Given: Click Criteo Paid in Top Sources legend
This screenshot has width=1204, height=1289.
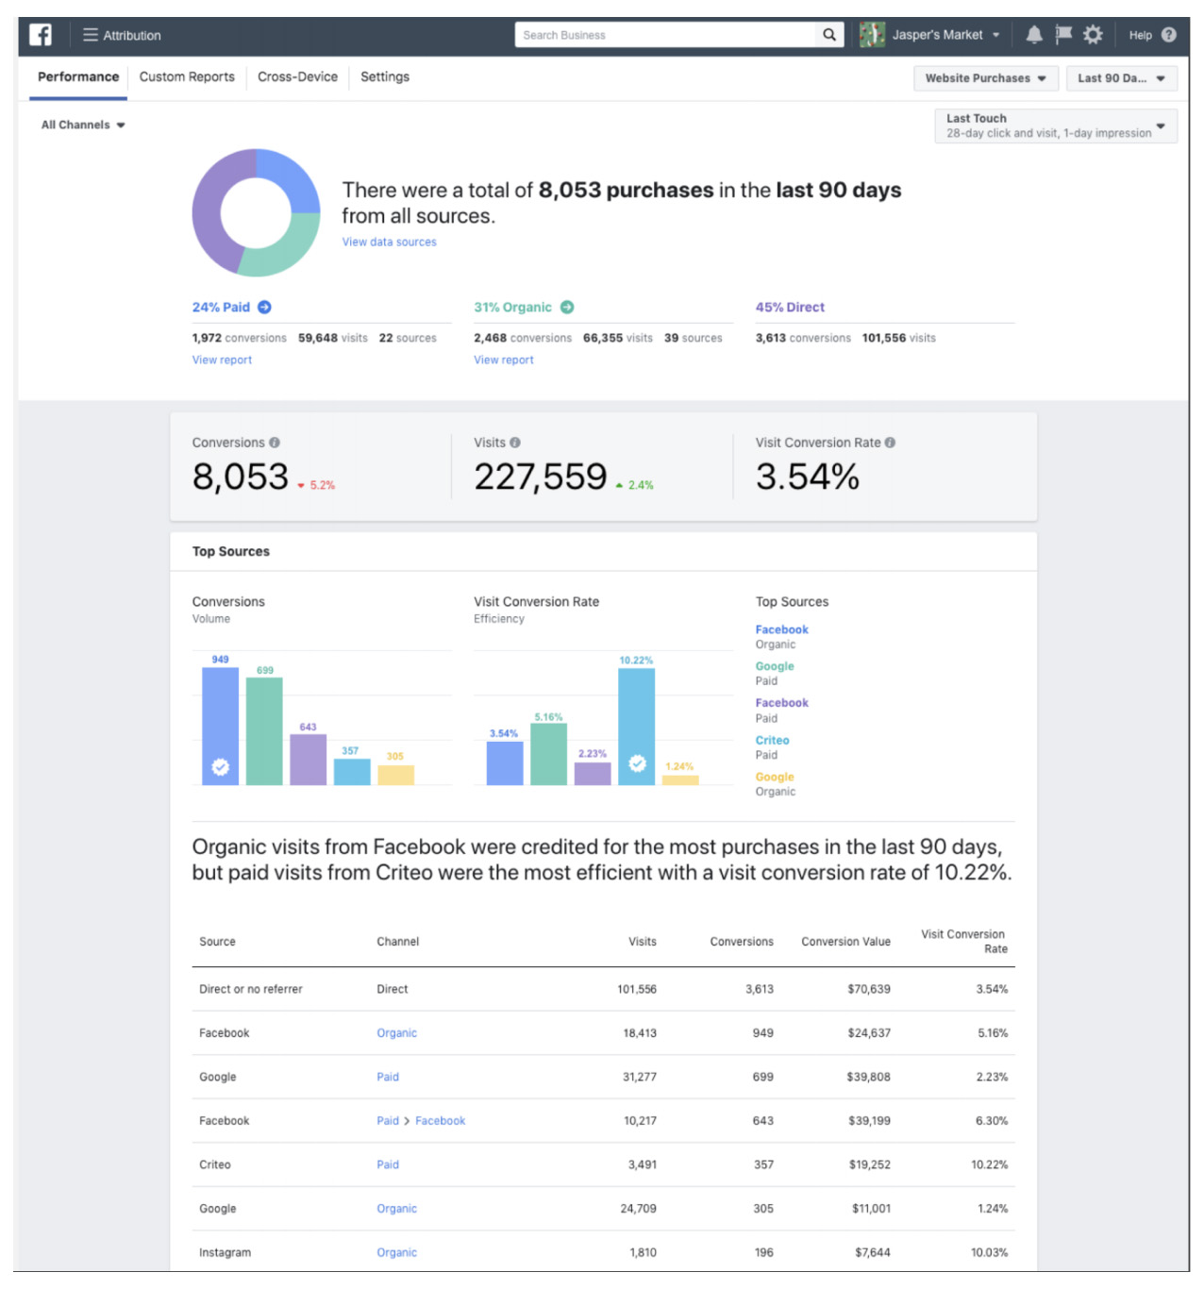Looking at the screenshot, I should point(772,747).
